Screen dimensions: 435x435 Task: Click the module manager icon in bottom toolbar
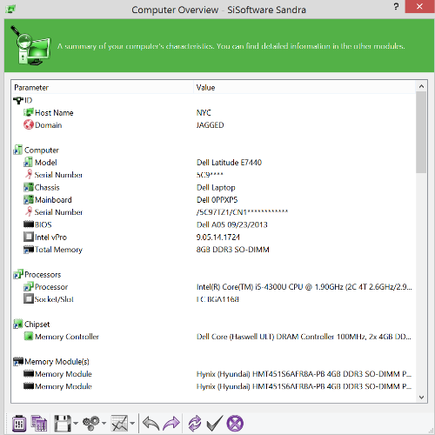[19, 424]
